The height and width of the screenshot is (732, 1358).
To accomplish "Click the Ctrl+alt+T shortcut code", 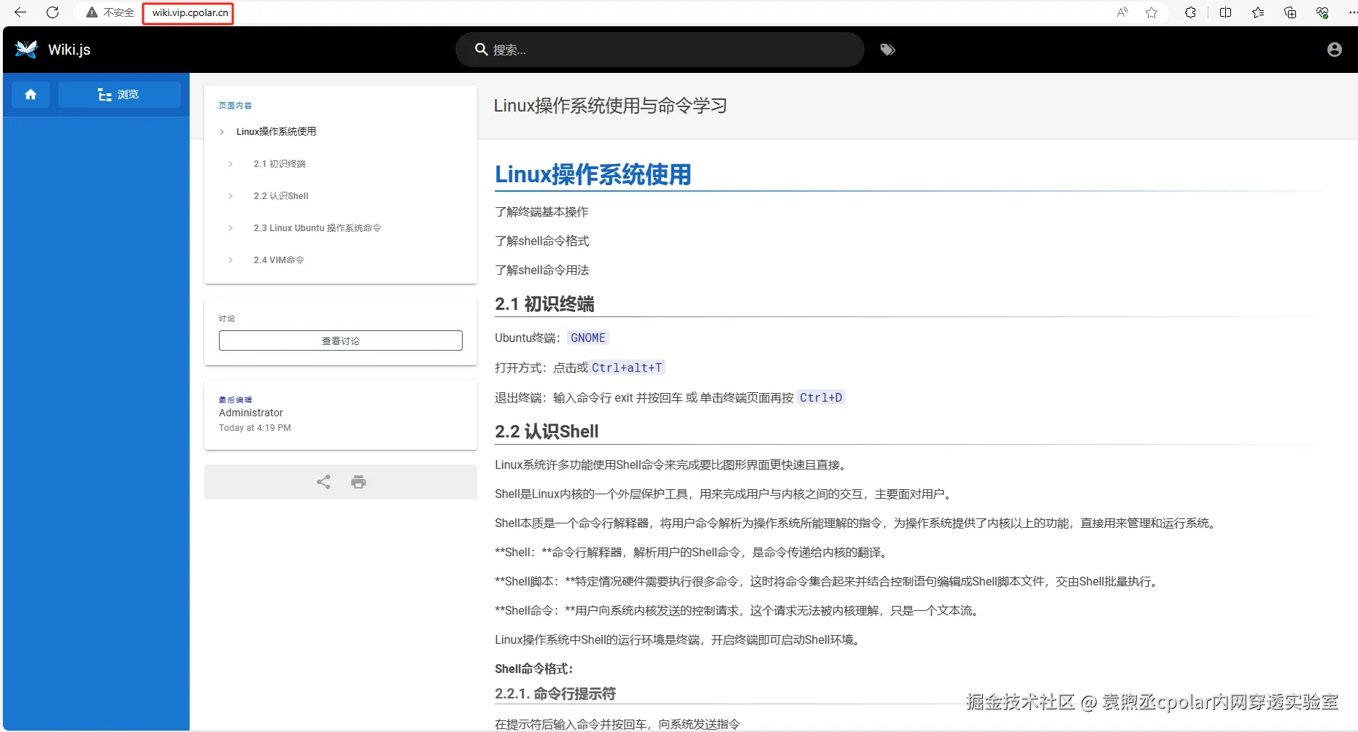I will pyautogui.click(x=627, y=368).
